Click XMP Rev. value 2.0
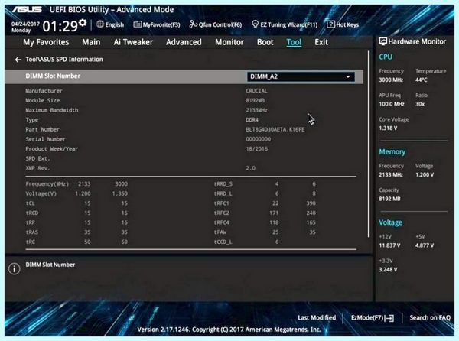 (251, 168)
